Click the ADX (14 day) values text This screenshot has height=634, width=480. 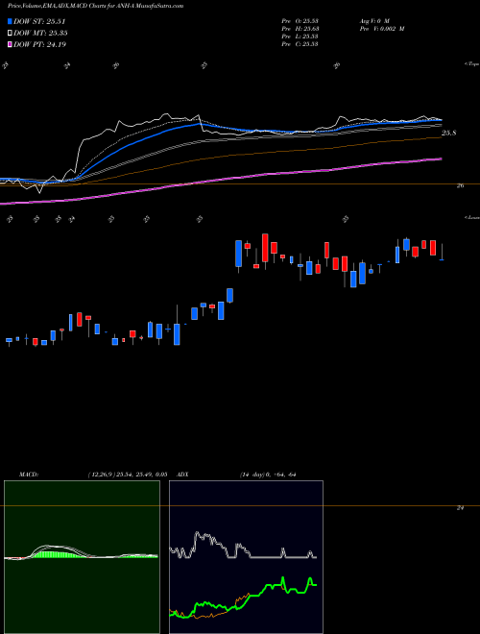coord(266,475)
